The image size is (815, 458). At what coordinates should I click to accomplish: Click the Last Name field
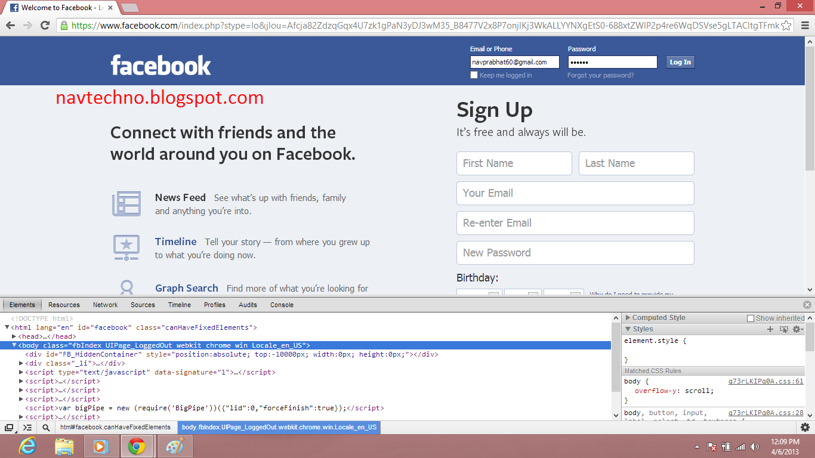point(637,163)
